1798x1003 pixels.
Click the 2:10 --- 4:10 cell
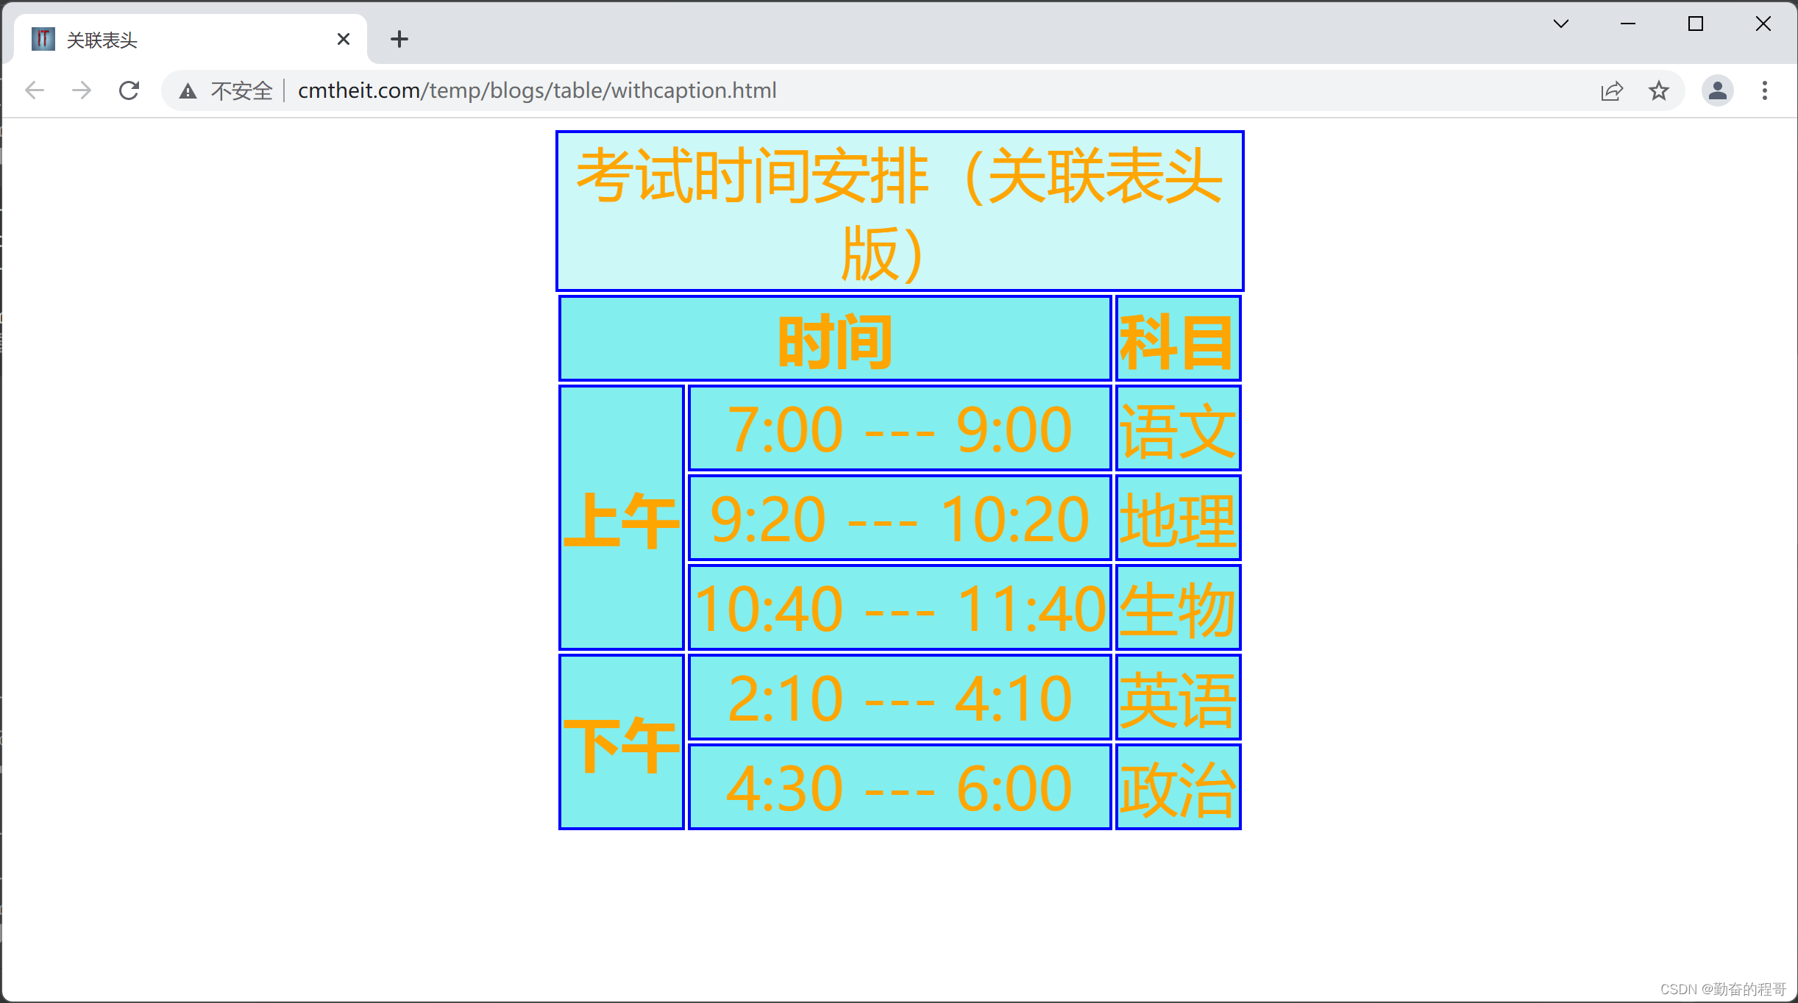900,698
